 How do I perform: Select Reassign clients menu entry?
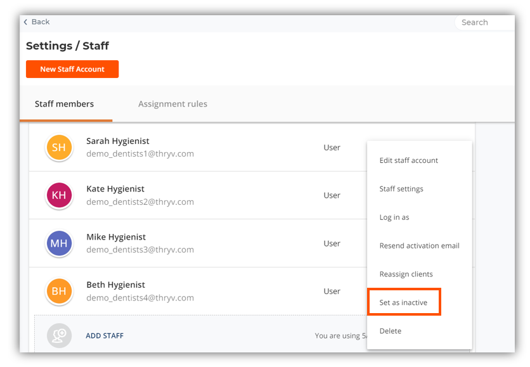click(x=406, y=274)
